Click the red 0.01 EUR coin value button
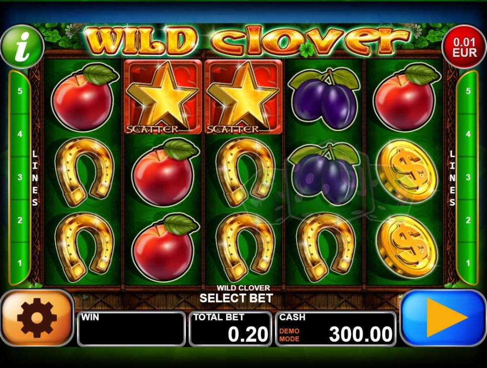The height and width of the screenshot is (368, 487). tap(464, 46)
